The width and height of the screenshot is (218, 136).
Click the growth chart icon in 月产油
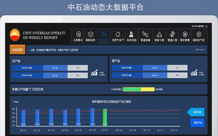tap(94, 73)
